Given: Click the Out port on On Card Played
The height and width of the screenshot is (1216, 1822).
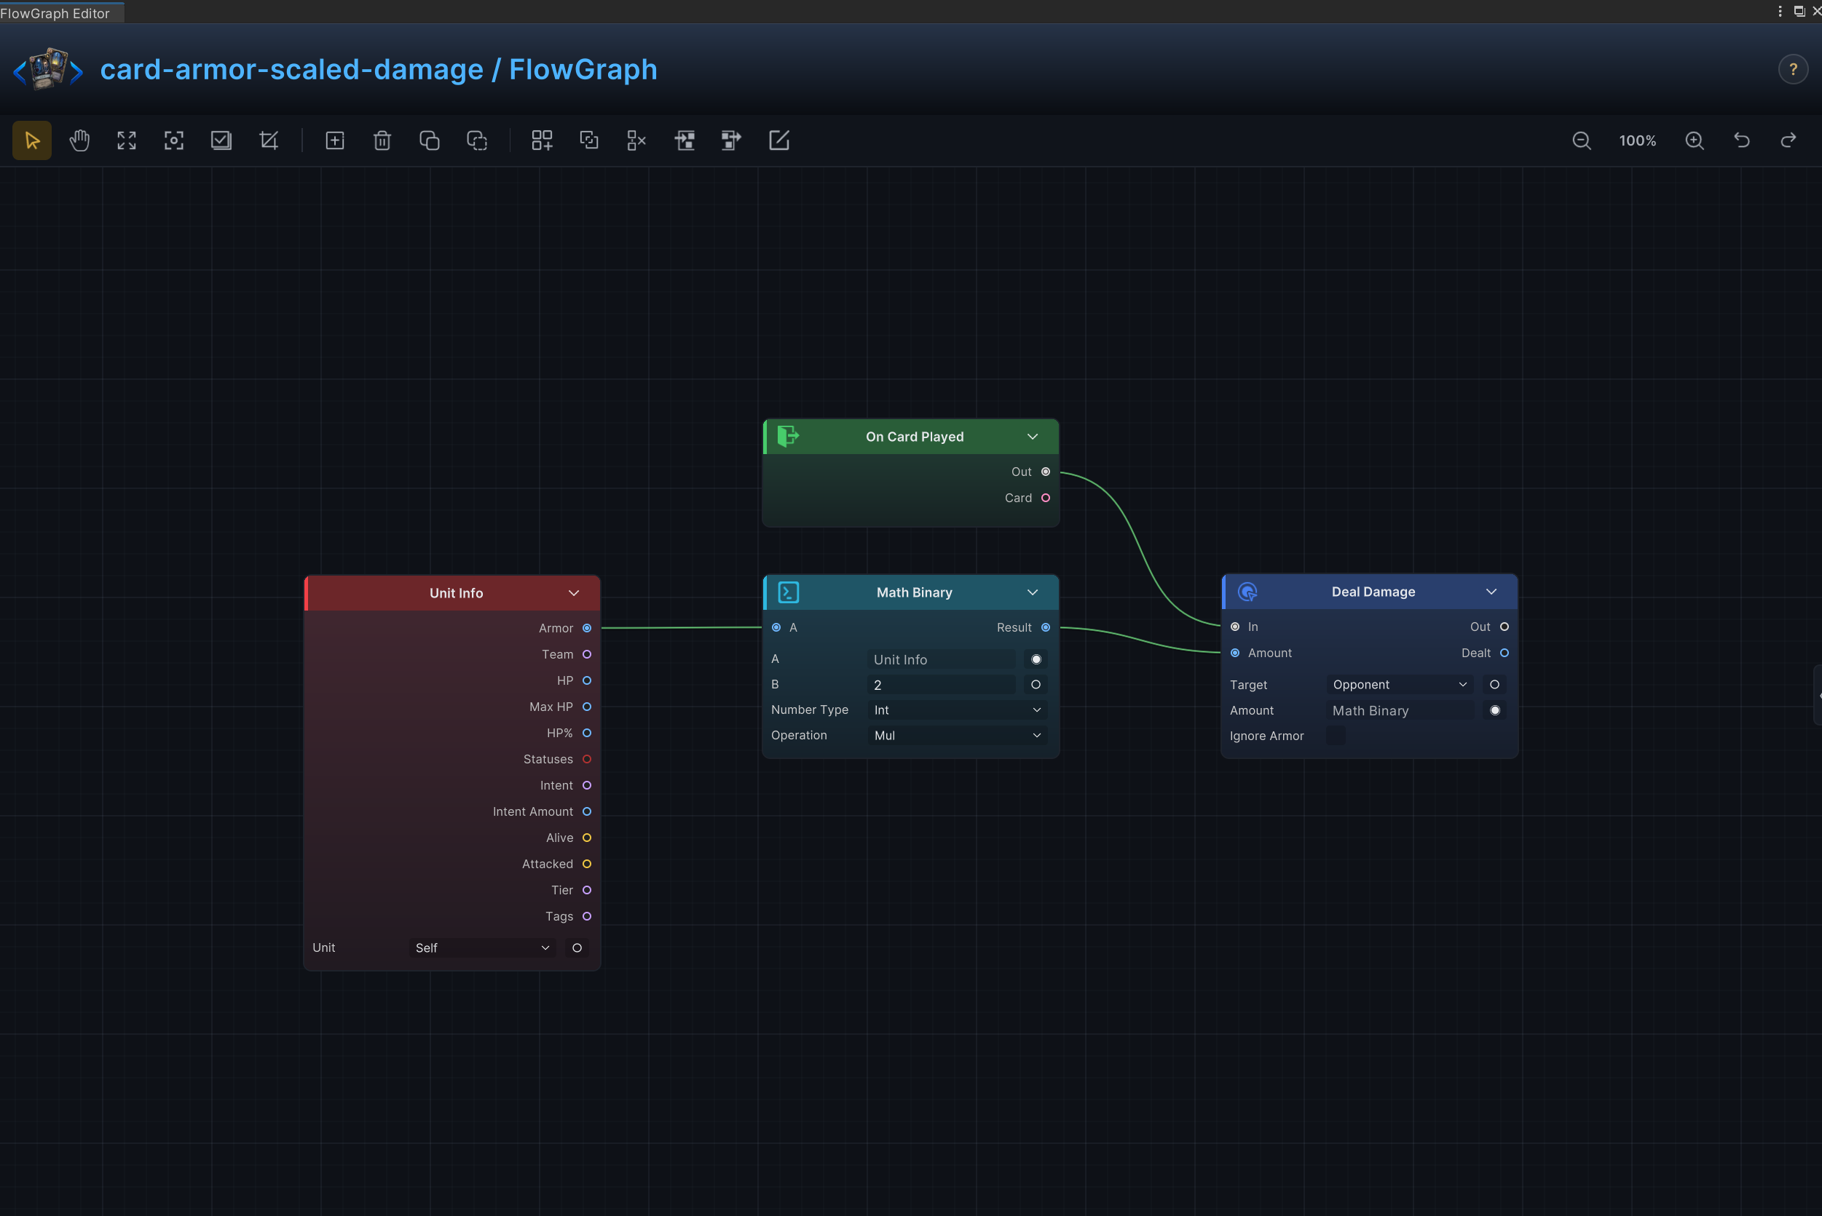Looking at the screenshot, I should click(x=1045, y=472).
